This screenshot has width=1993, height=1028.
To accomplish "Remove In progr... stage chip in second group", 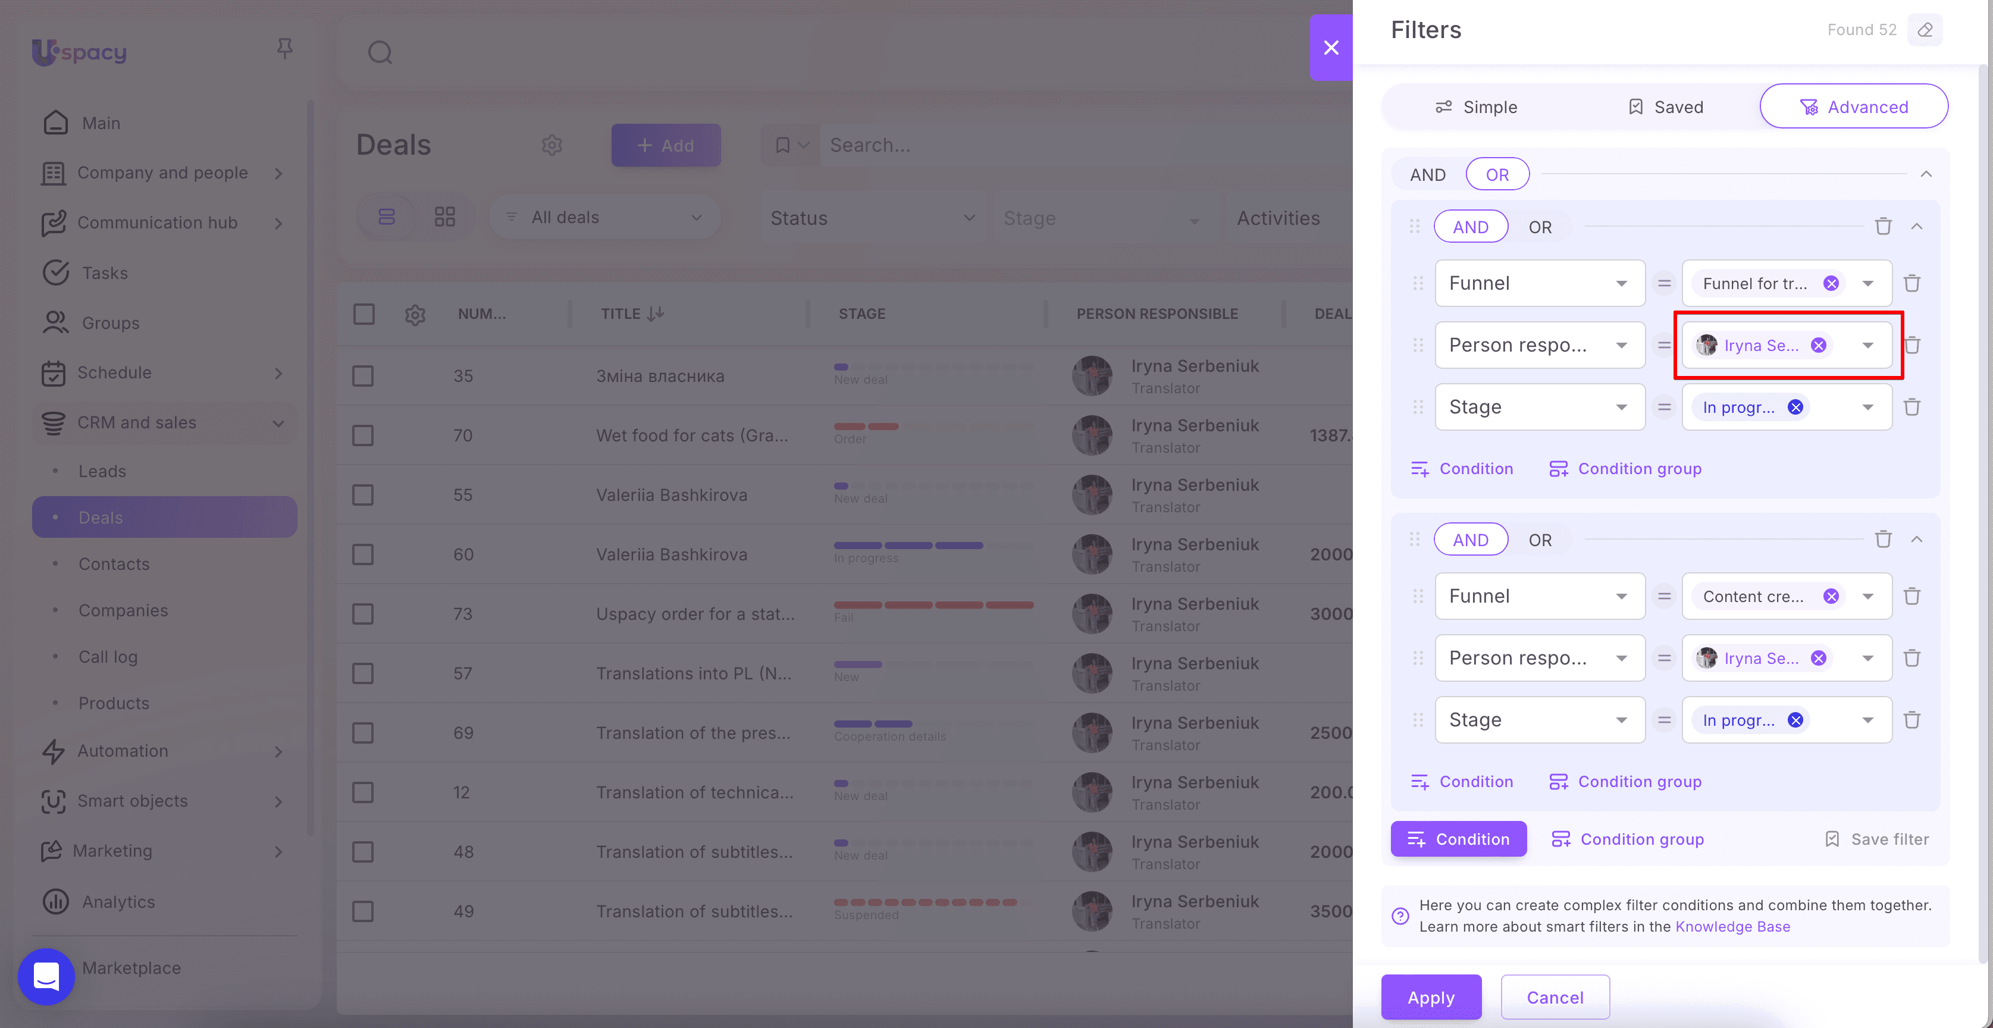I will click(x=1795, y=720).
